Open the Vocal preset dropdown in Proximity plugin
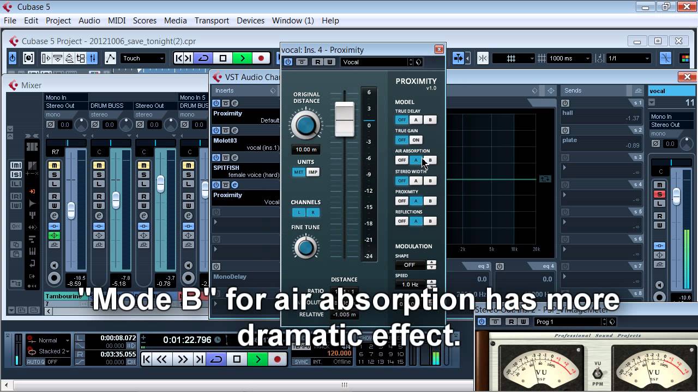Viewport: 698px width, 392px height. pyautogui.click(x=377, y=62)
